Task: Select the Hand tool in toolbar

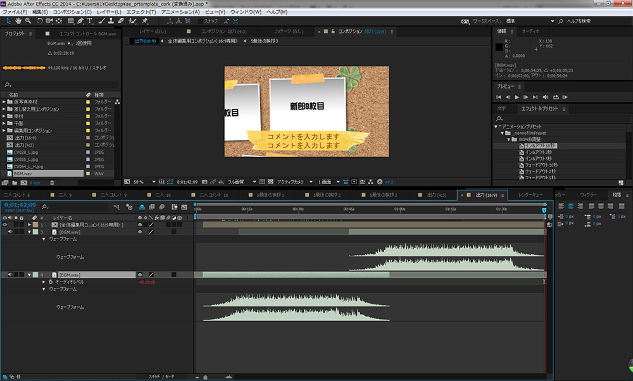Action: pyautogui.click(x=18, y=20)
